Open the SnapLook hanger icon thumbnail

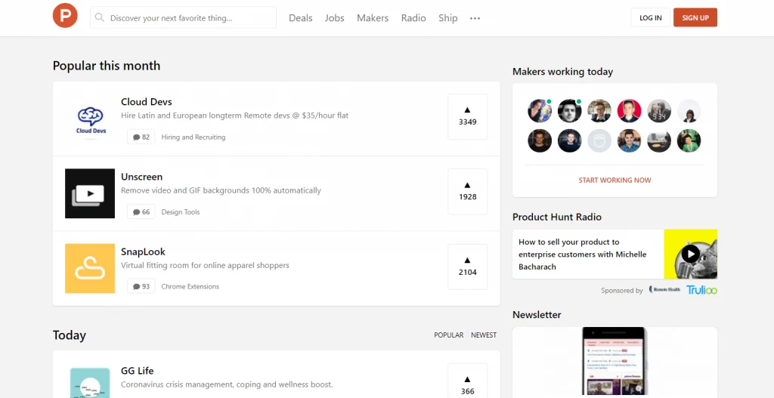pos(90,268)
